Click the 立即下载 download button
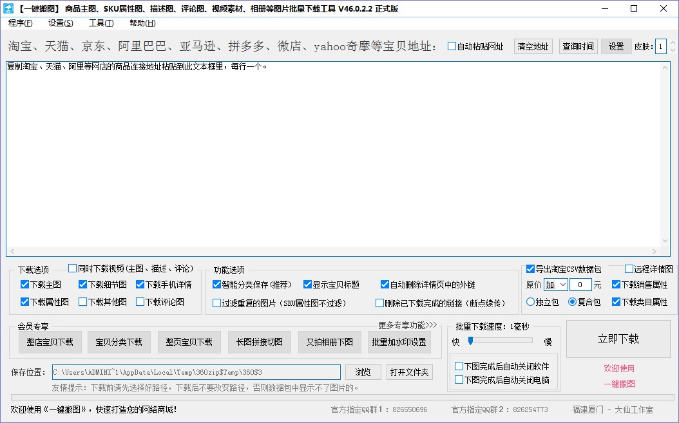The height and width of the screenshot is (423, 679). pyautogui.click(x=618, y=339)
